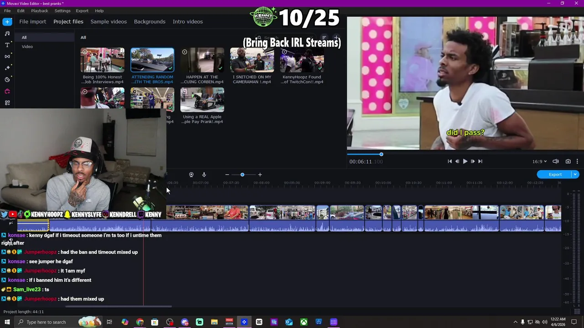Open the 16:9 aspect ratio dropdown

tap(539, 161)
